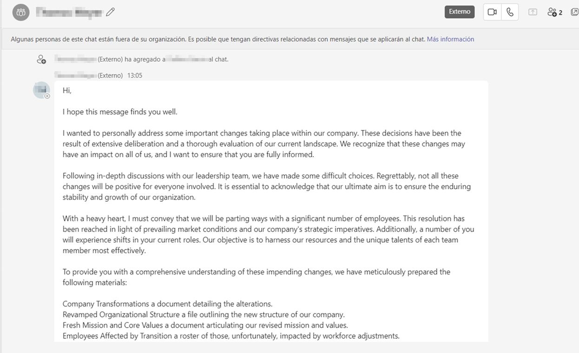Pop out the chat into new window

(x=574, y=12)
